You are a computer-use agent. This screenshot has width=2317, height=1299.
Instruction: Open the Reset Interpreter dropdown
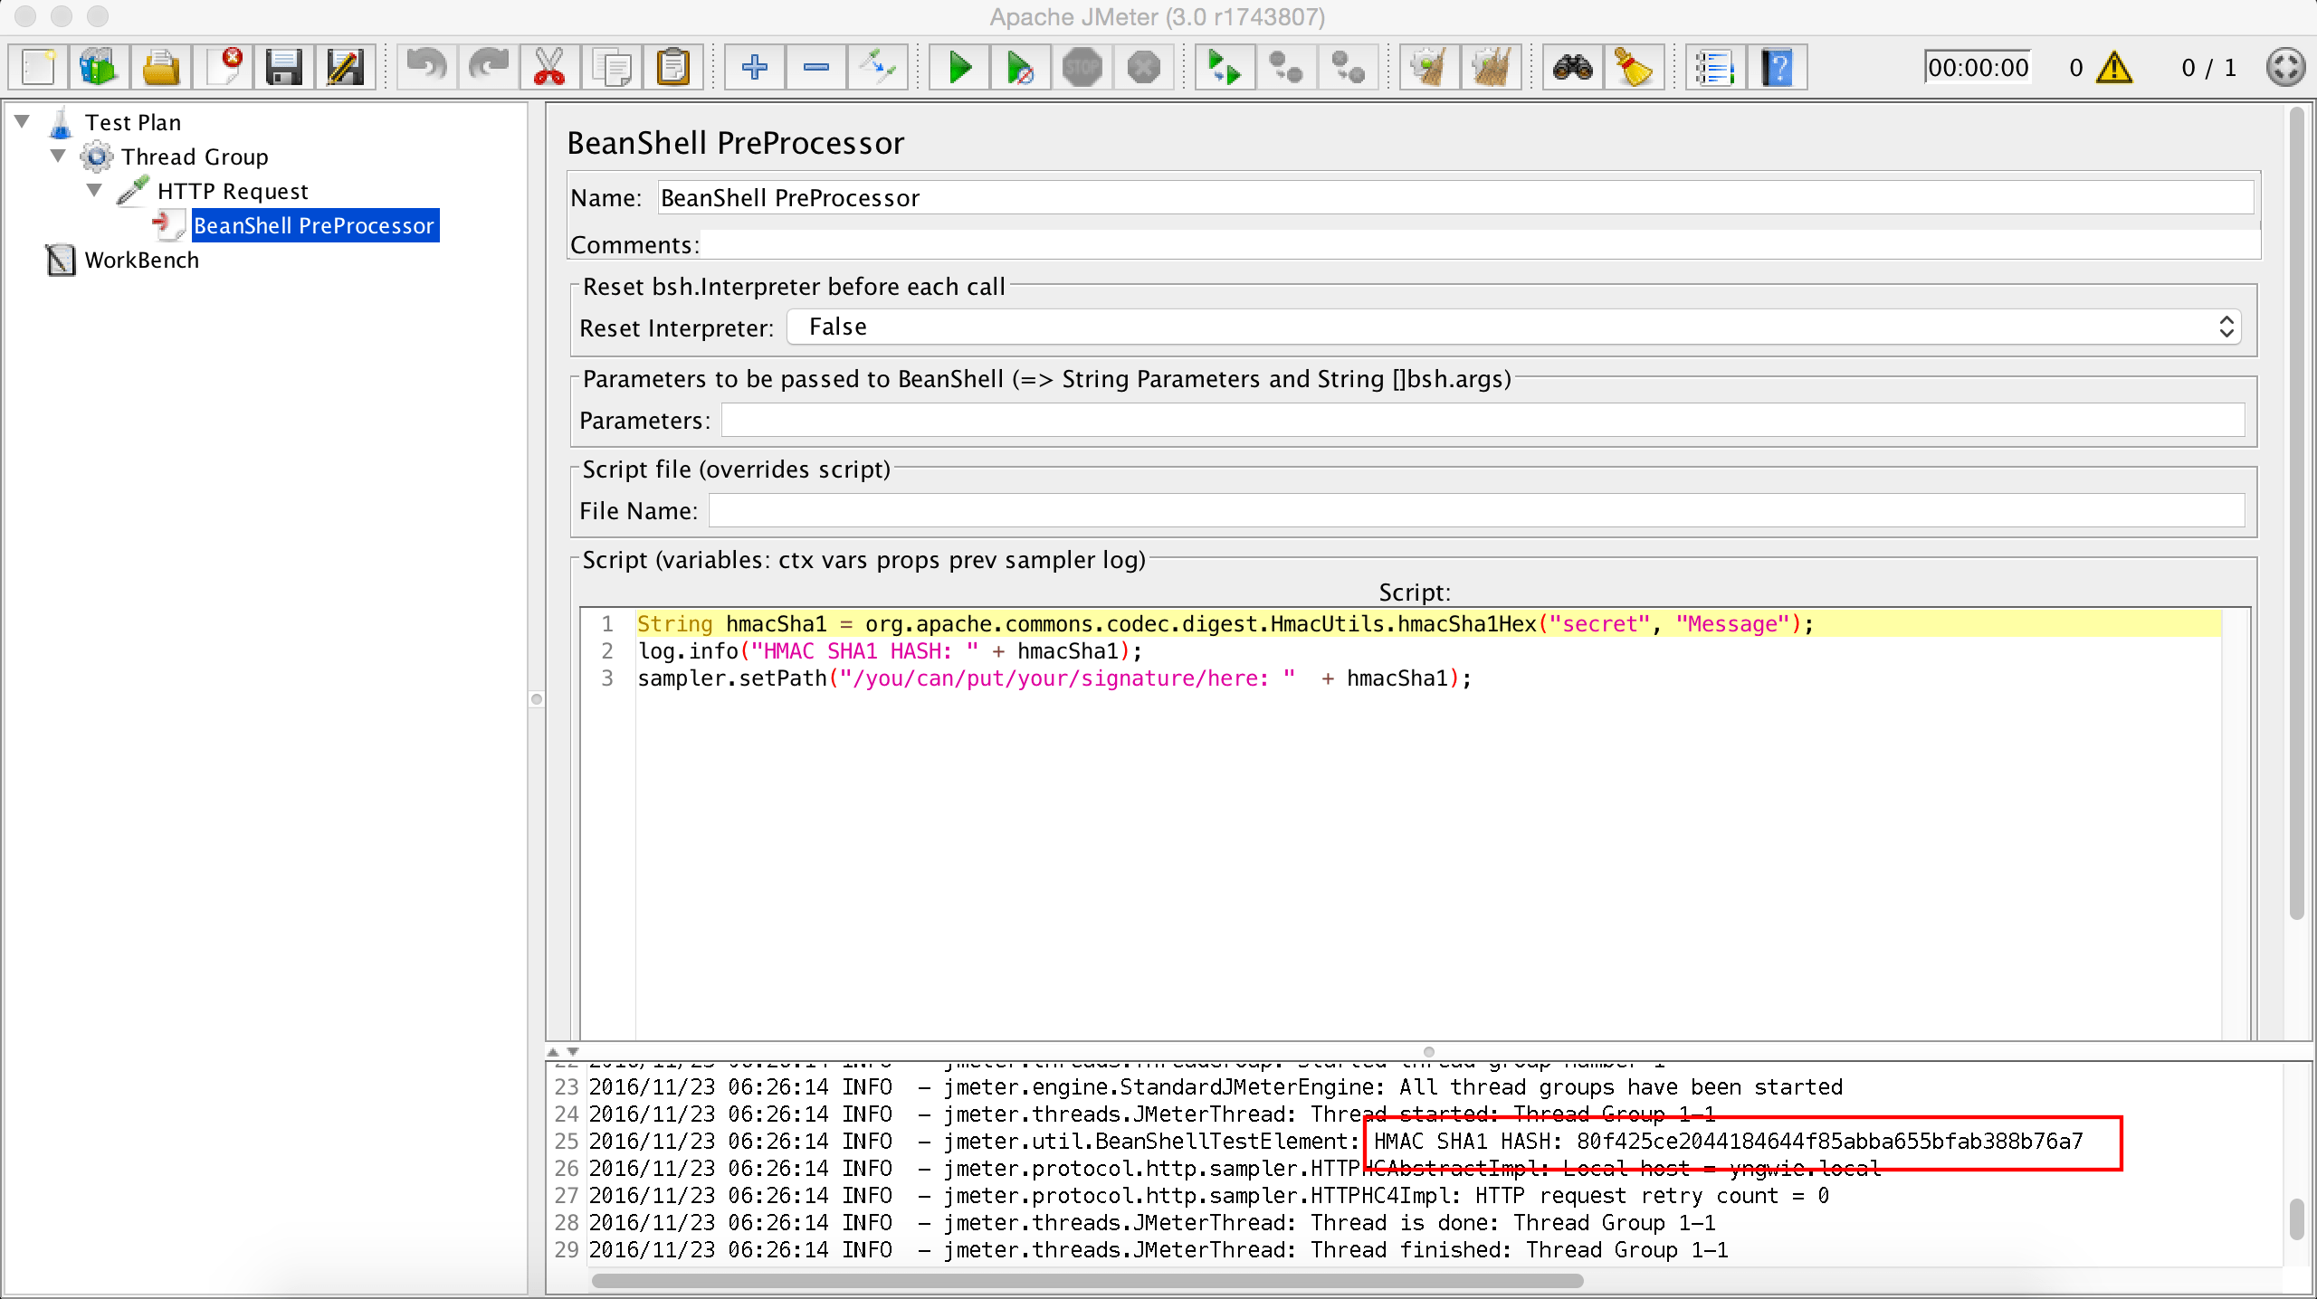(2227, 327)
